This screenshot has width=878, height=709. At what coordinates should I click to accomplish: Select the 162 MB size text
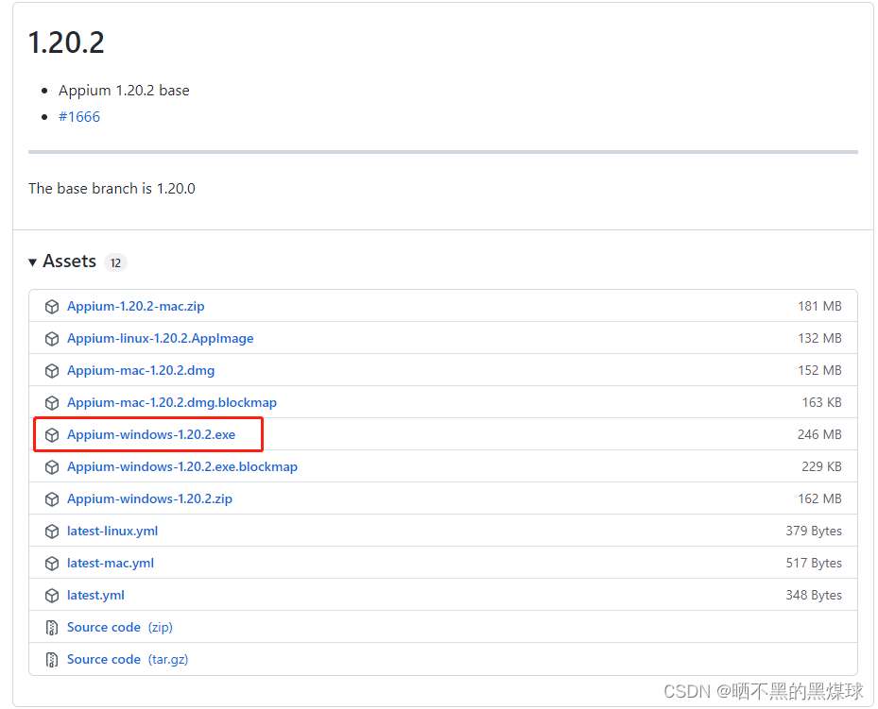tap(819, 499)
